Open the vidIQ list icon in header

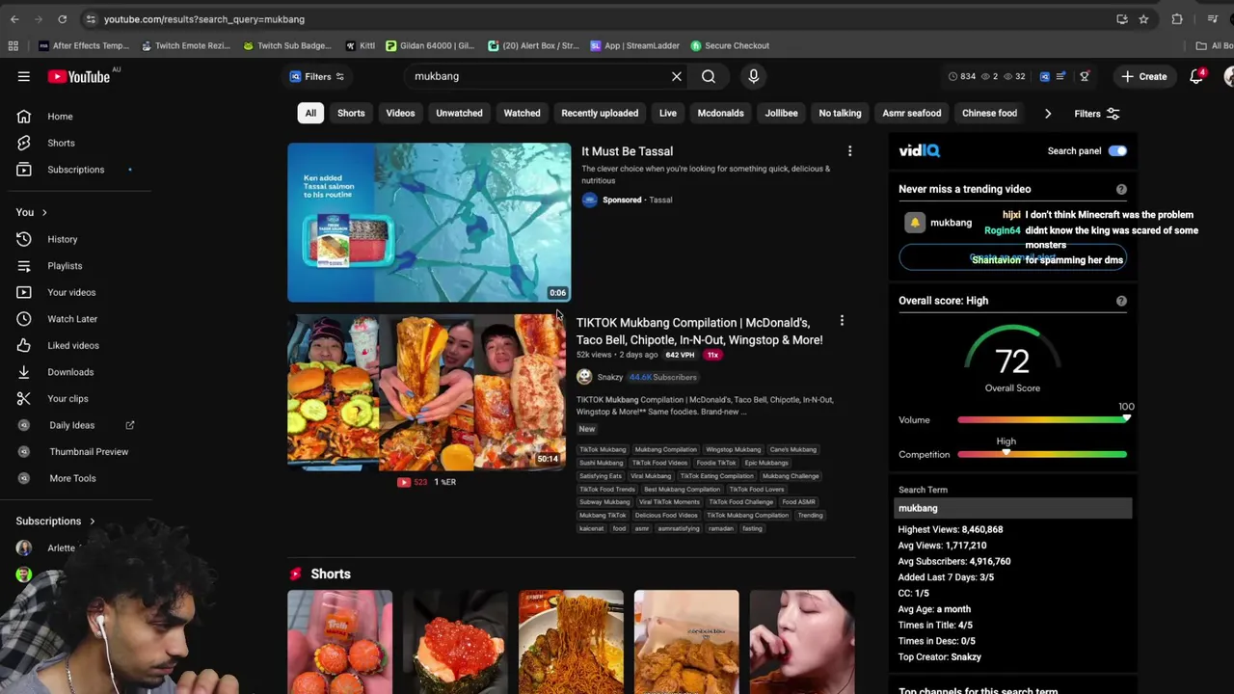pyautogui.click(x=1060, y=76)
